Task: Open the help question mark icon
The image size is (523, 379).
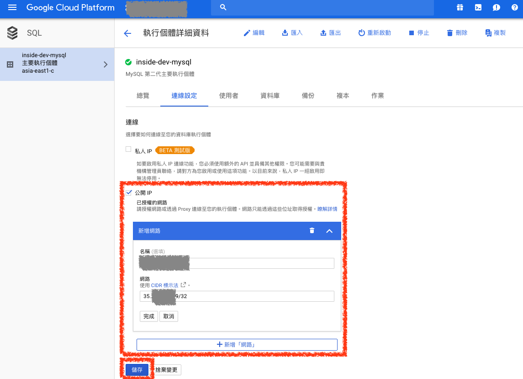Action: pos(514,8)
